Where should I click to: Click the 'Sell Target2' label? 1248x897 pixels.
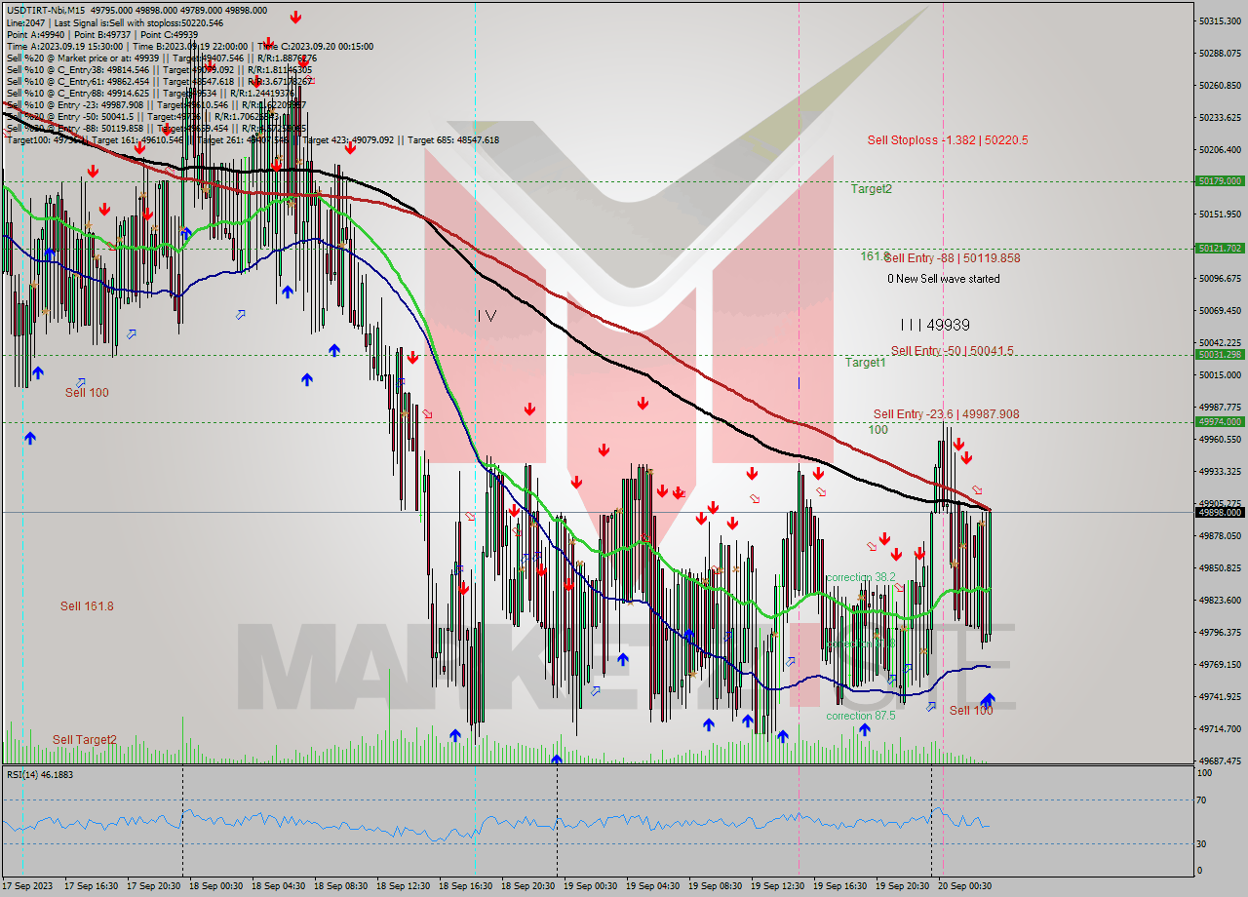[x=85, y=740]
